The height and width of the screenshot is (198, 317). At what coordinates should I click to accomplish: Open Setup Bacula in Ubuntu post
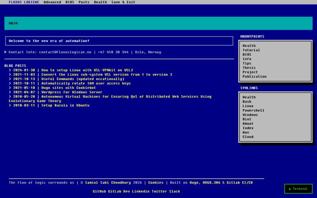[65, 105]
